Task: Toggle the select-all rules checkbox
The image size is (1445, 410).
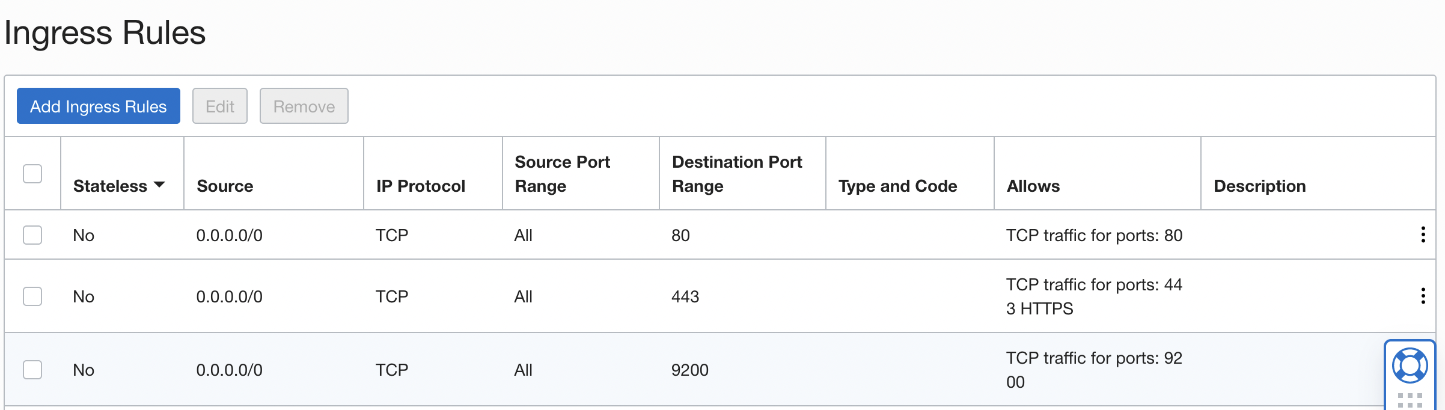Action: tap(32, 174)
